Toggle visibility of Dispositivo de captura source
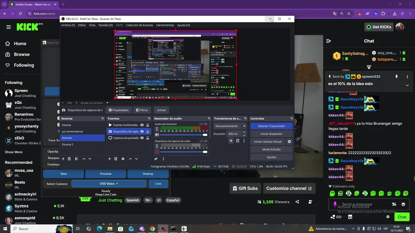Screen dimensions: 415x233 (142, 131)
